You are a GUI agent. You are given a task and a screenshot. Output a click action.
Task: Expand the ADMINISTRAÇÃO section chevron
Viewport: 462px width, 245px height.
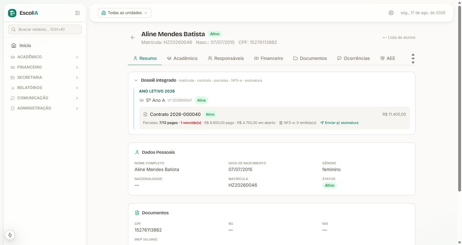77,108
